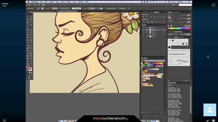Viewport: 218px width, 122px height.
Task: Expand the top layer's contents
Action: point(148,28)
